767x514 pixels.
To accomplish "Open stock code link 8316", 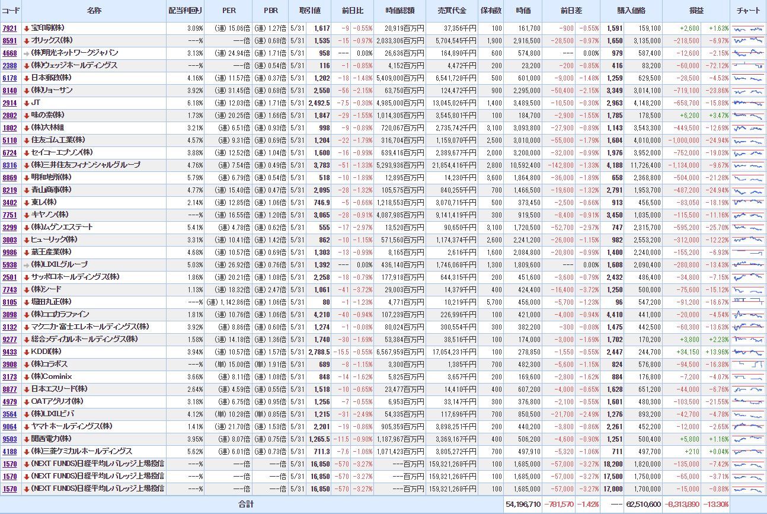I will 9,165.
